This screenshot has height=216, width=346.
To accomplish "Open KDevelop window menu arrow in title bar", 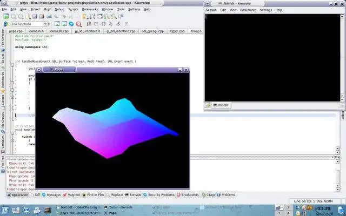I will 4,3.
